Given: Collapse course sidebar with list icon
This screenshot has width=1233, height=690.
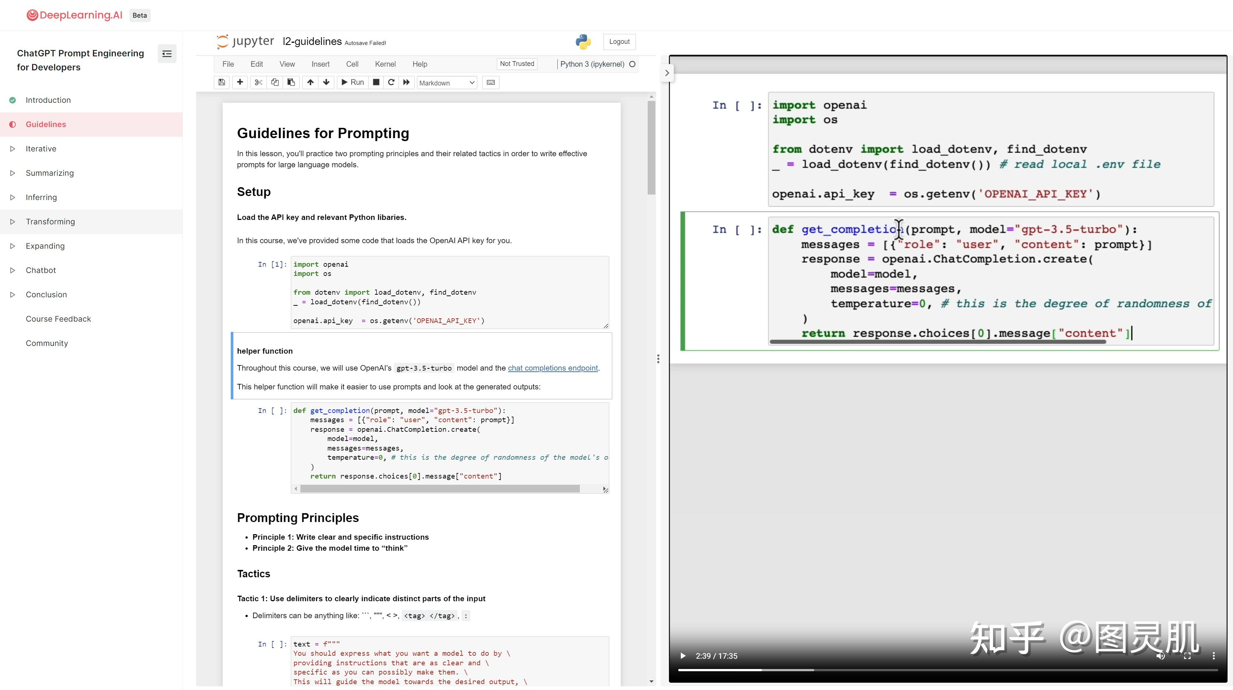Looking at the screenshot, I should coord(167,53).
